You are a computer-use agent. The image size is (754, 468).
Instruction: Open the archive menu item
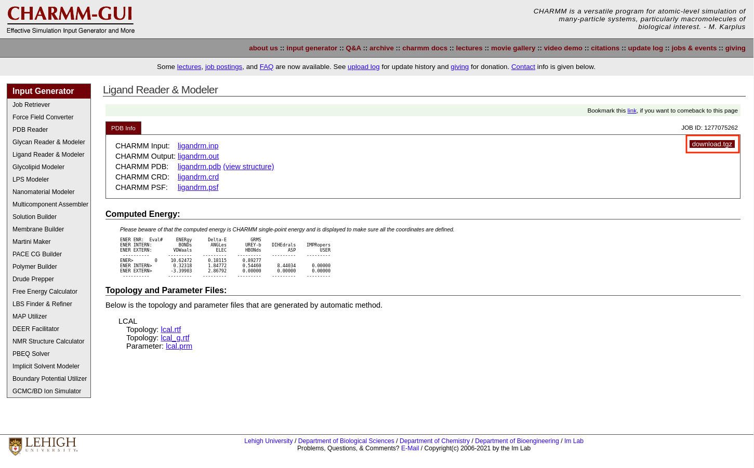tap(381, 48)
